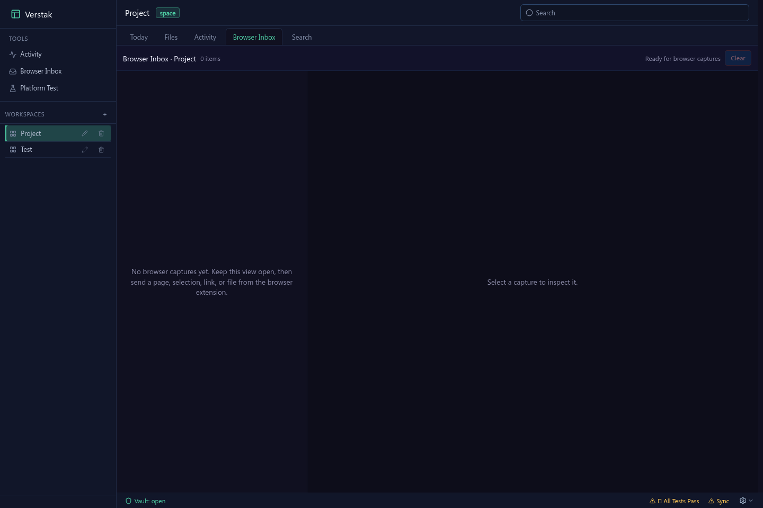The width and height of the screenshot is (763, 508).
Task: Click the Vault: open status indicator
Action: click(145, 501)
